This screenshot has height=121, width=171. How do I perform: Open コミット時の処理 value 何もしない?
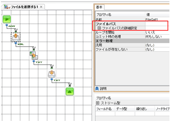pyautogui.click(x=154, y=37)
